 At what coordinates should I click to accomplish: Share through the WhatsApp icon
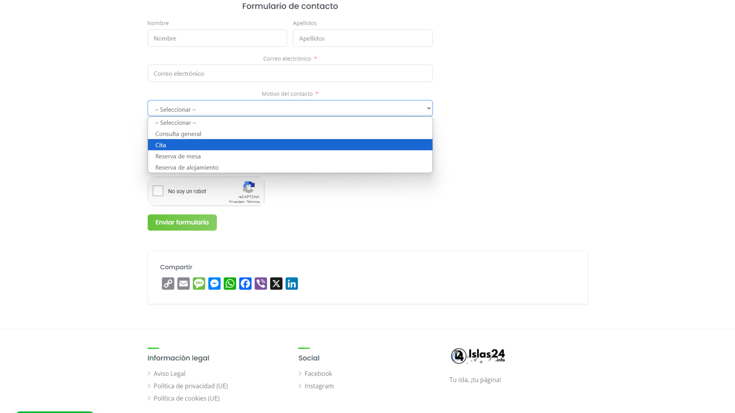coord(230,283)
